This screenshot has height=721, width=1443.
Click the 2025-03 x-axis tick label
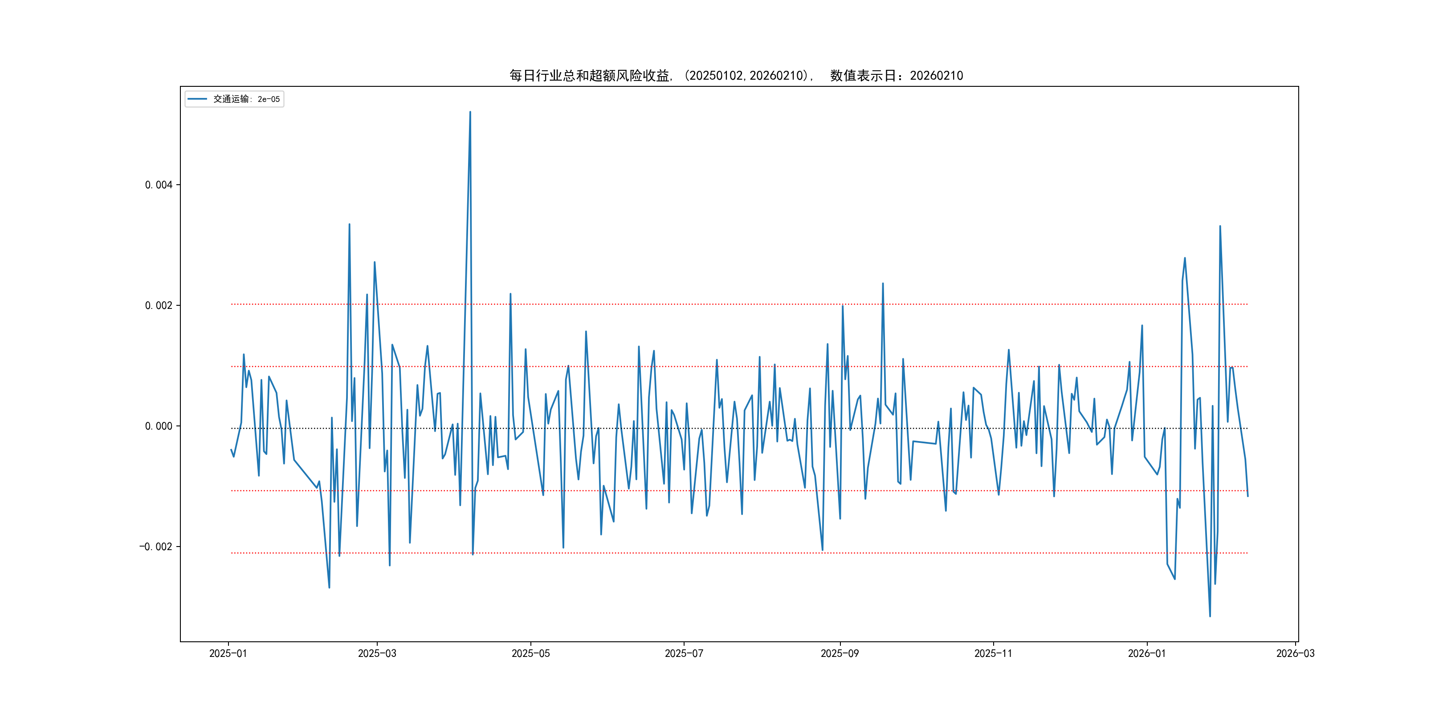pyautogui.click(x=377, y=653)
